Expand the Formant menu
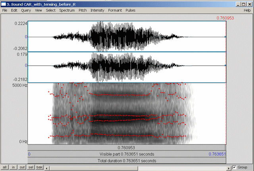The height and width of the screenshot is (171, 254). (115, 10)
